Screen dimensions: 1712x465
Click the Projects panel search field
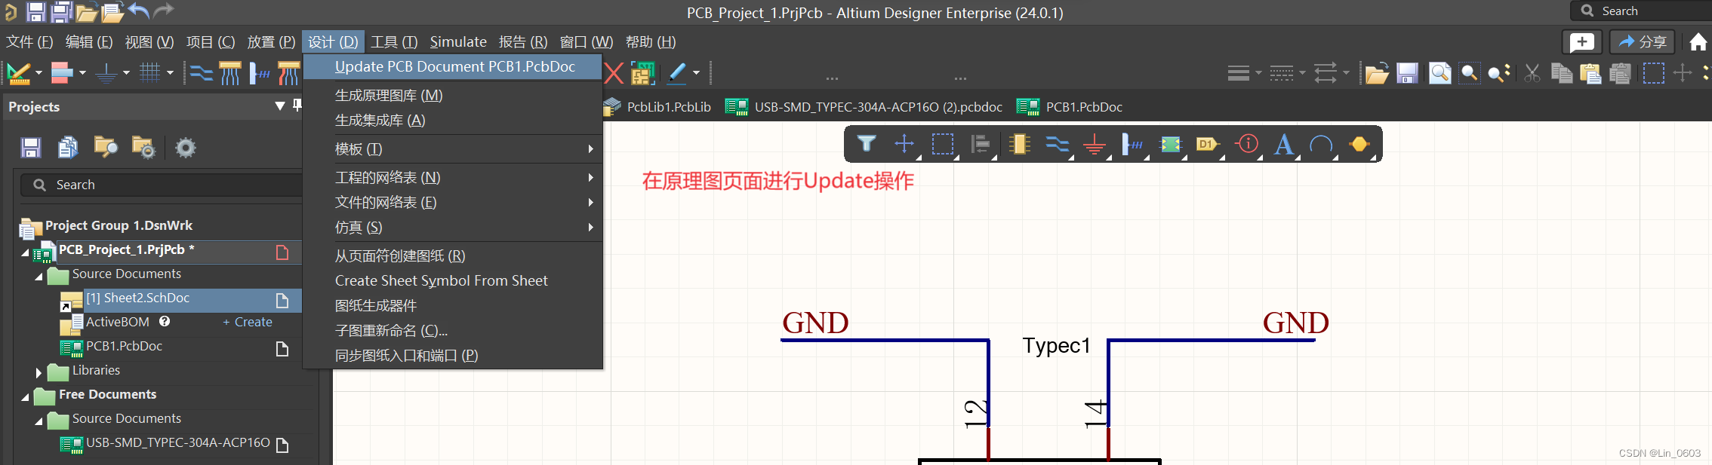coord(162,185)
